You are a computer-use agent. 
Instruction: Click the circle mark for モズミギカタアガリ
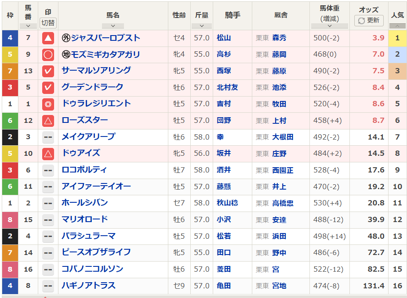48,55
